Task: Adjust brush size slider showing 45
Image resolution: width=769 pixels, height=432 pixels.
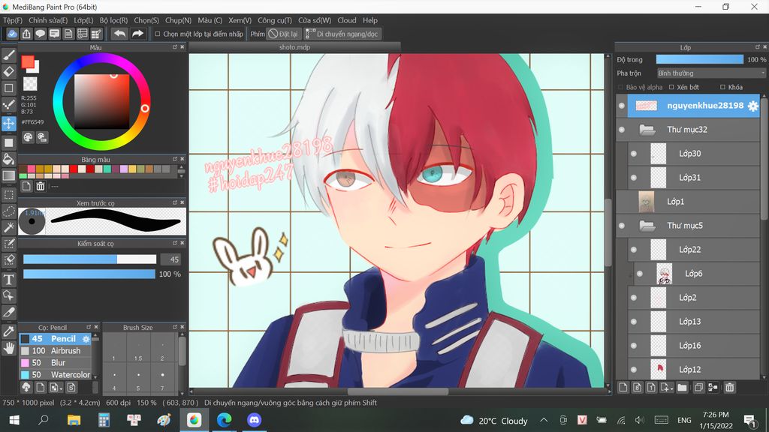Action: pos(90,259)
